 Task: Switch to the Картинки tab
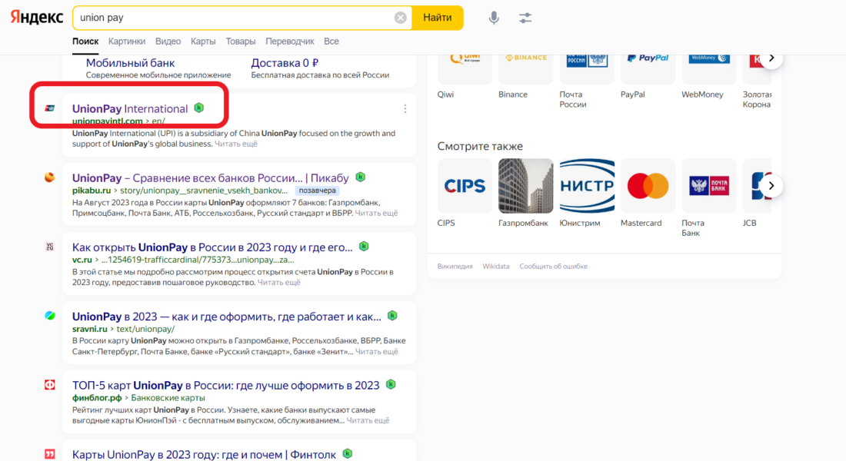[127, 41]
